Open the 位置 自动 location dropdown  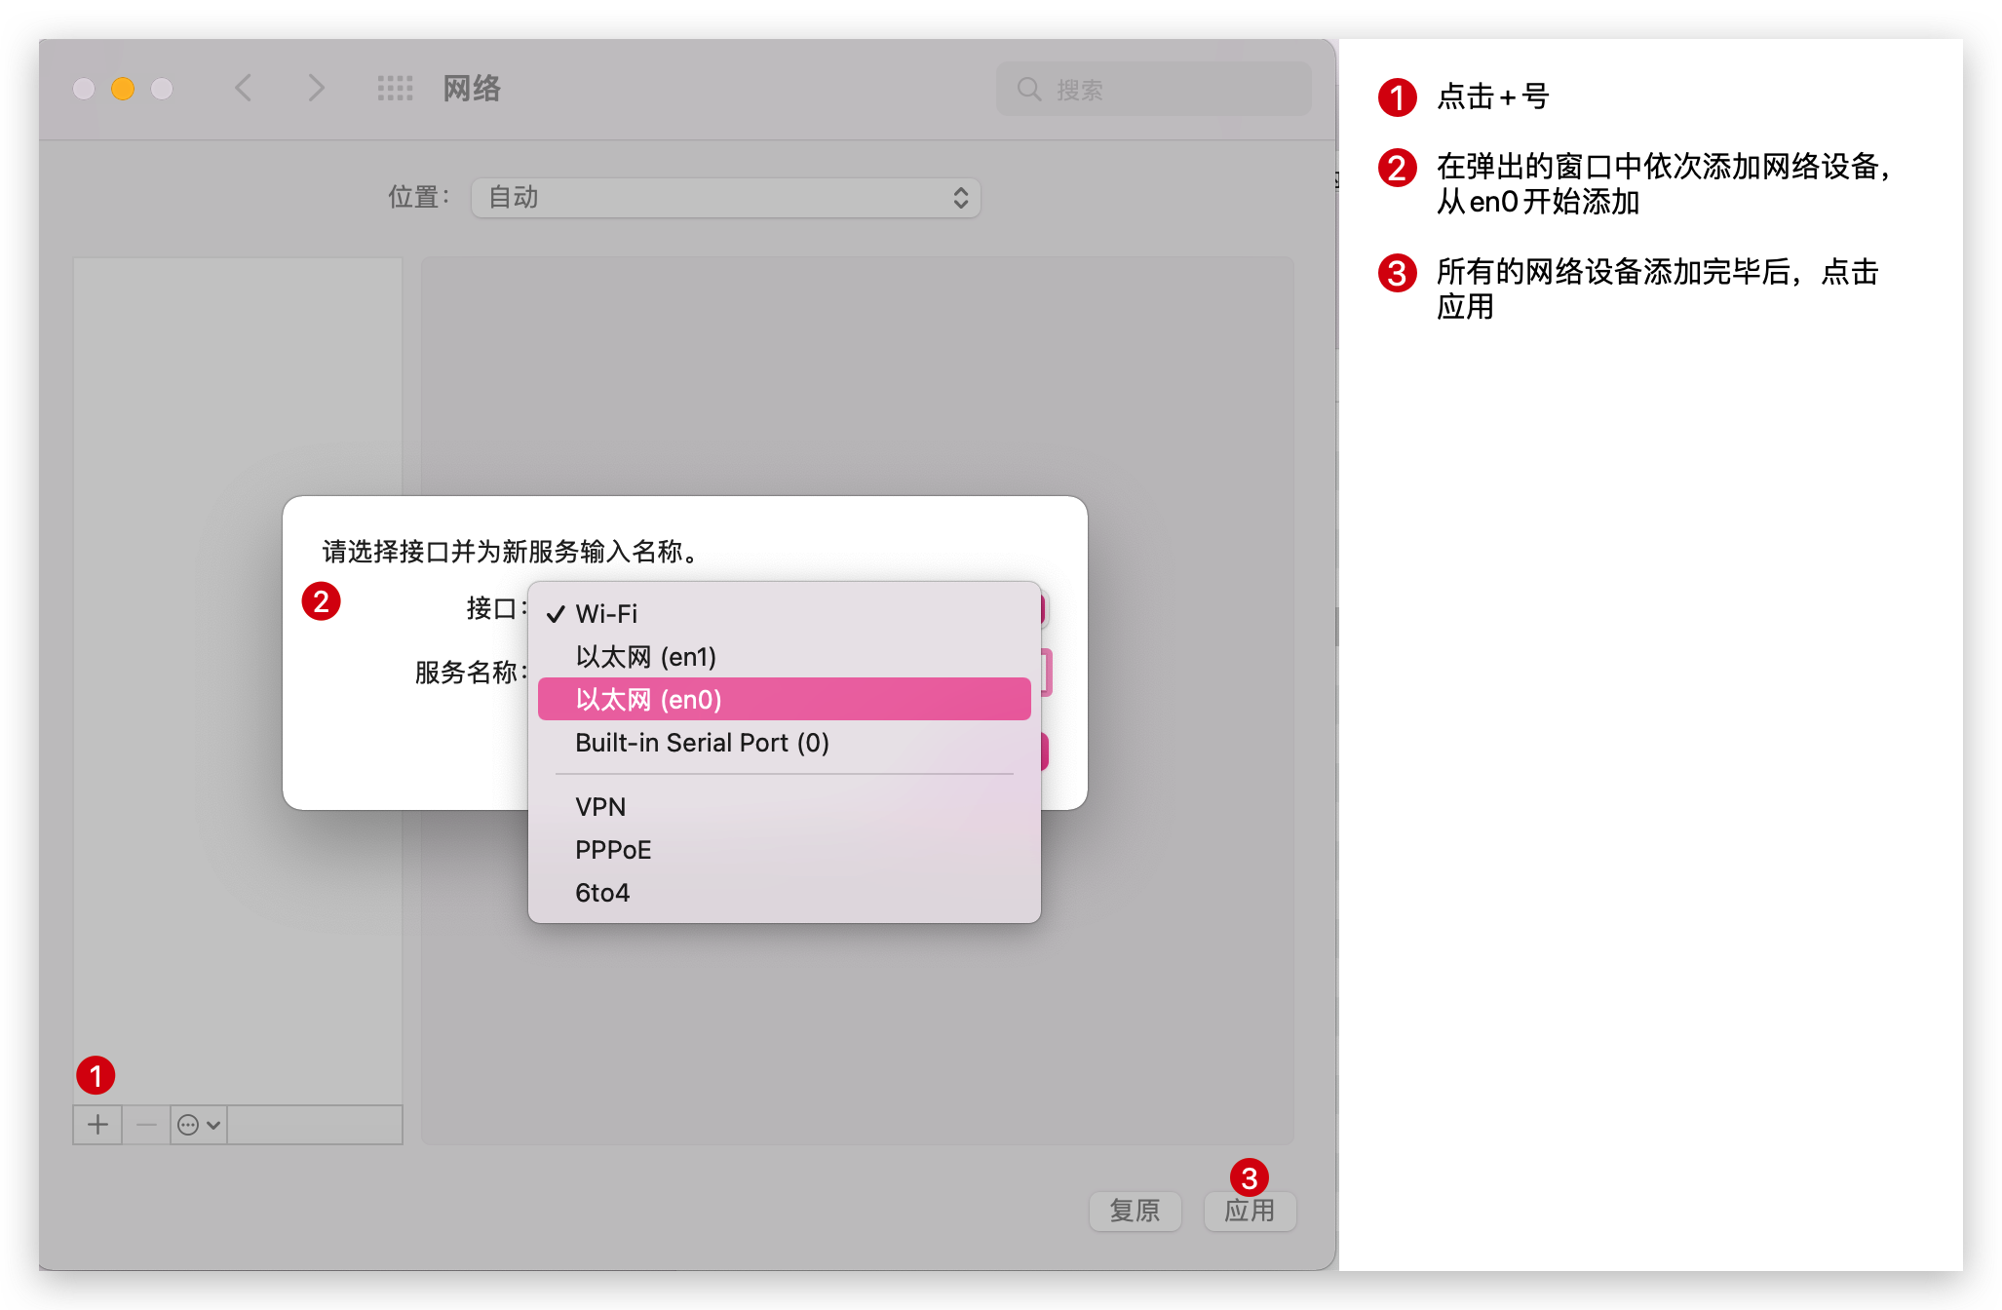click(725, 198)
